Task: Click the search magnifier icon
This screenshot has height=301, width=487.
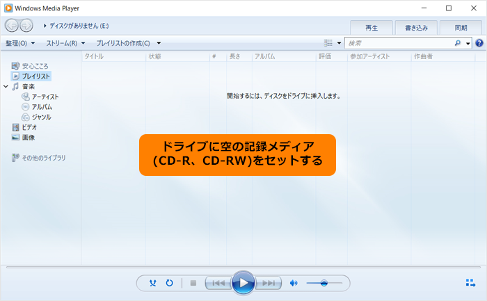Action: [458, 43]
